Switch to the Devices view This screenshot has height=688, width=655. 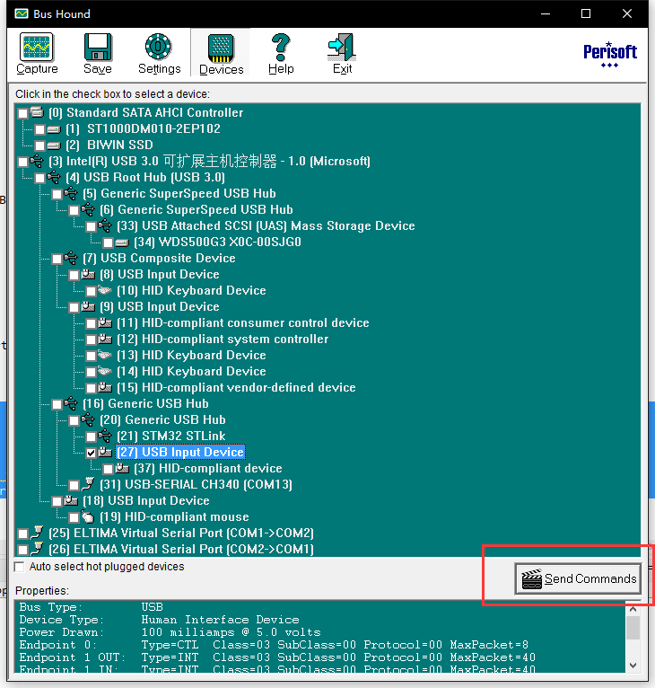[x=221, y=54]
